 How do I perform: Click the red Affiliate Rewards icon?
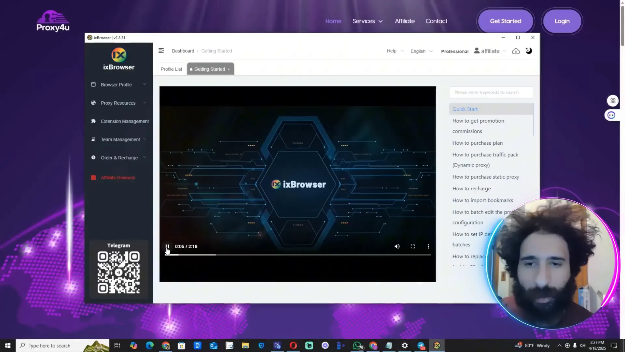tap(93, 178)
